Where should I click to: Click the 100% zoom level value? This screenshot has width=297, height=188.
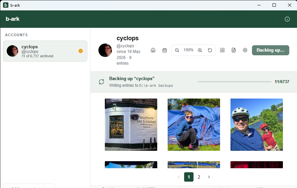pyautogui.click(x=188, y=50)
